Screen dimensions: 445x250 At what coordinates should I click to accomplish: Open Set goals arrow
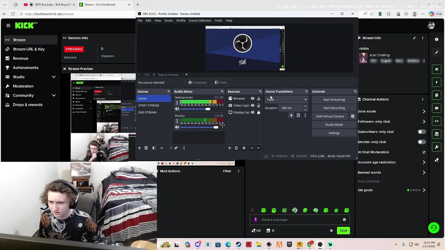pyautogui.click(x=424, y=190)
